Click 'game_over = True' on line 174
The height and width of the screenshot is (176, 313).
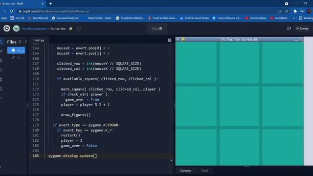tap(82, 99)
